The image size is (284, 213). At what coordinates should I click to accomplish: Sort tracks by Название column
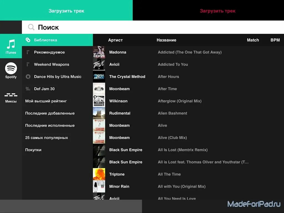(166, 40)
